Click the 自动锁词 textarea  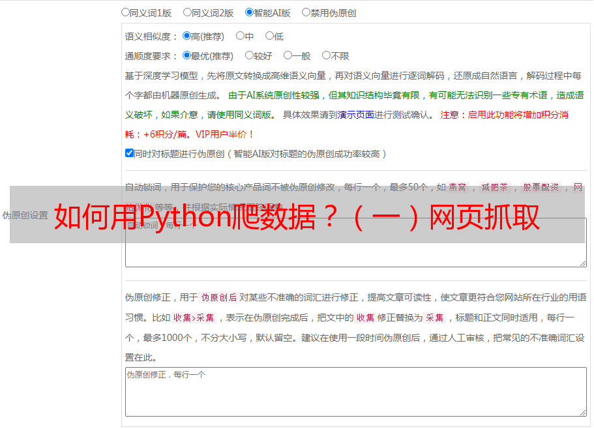point(356,243)
